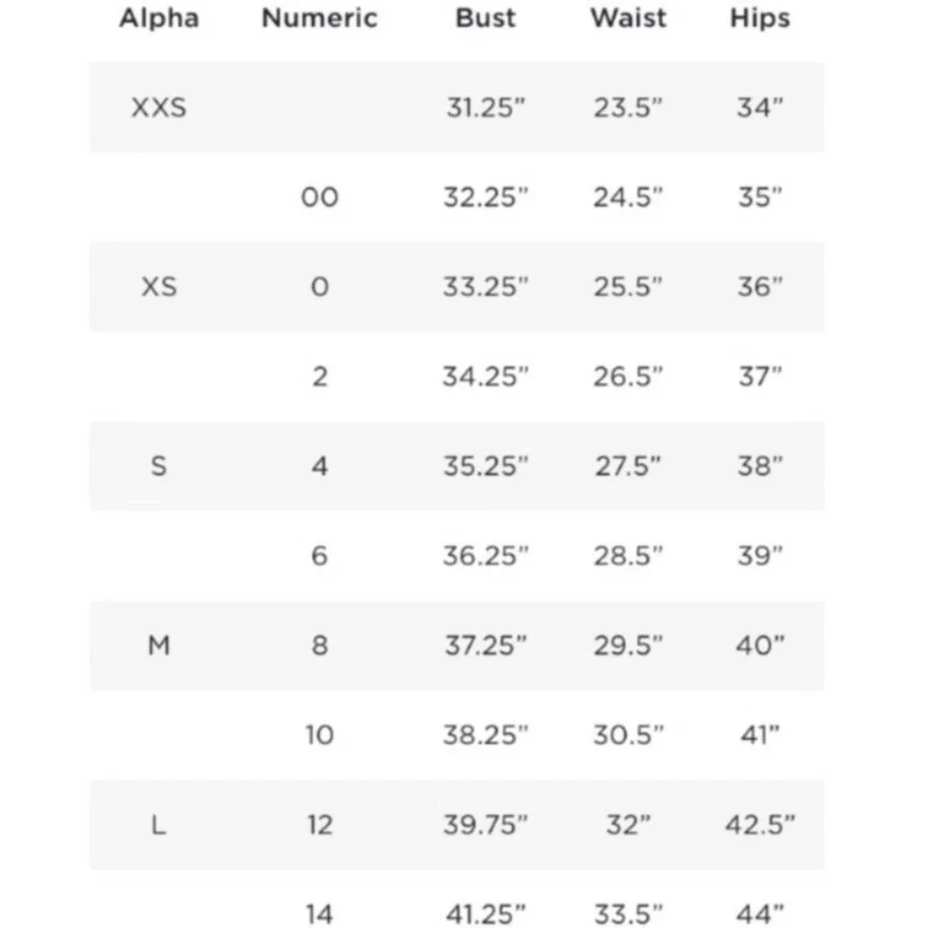
Task: Select the XXS size label
Action: (159, 108)
